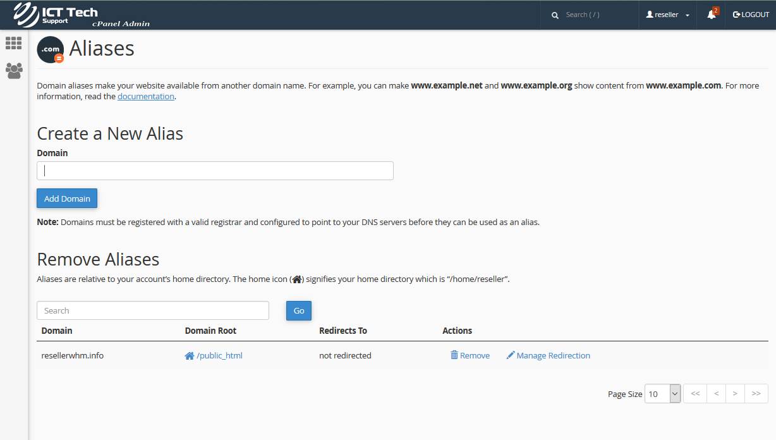Screen dimensions: 776x440
Task: Click the aliases Search text box
Action: (153, 310)
